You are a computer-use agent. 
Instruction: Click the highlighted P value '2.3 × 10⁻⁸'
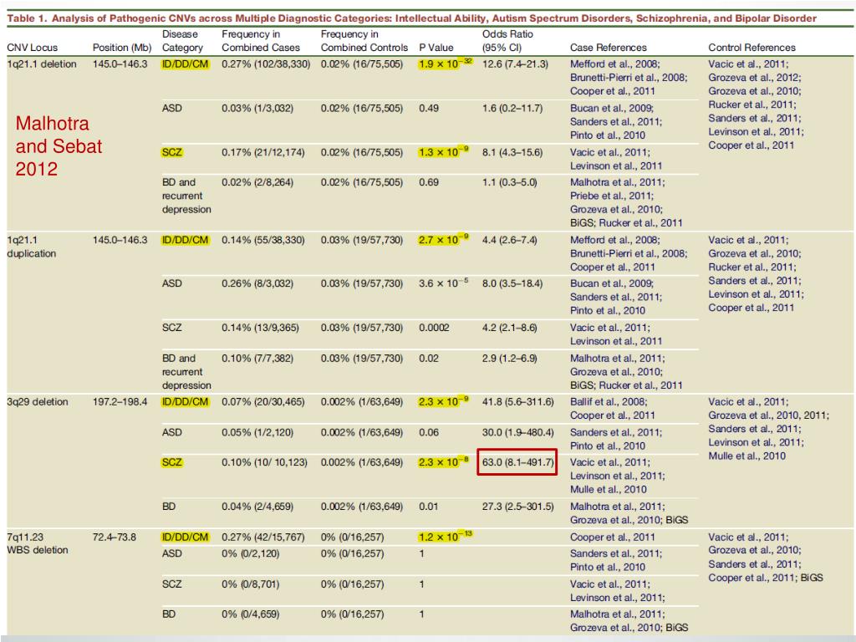pos(443,461)
